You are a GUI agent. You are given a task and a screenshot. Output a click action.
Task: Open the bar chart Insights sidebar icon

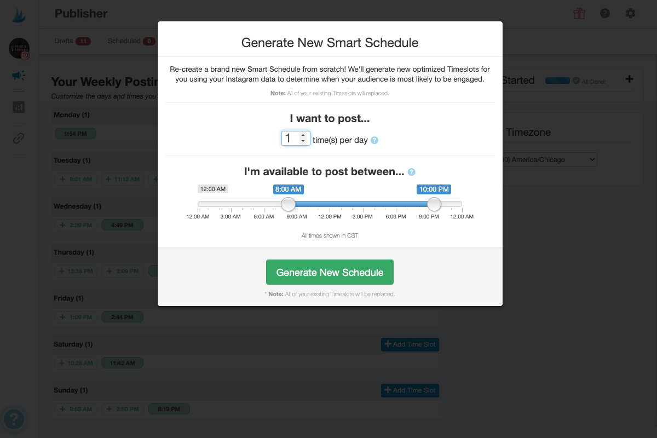(19, 107)
